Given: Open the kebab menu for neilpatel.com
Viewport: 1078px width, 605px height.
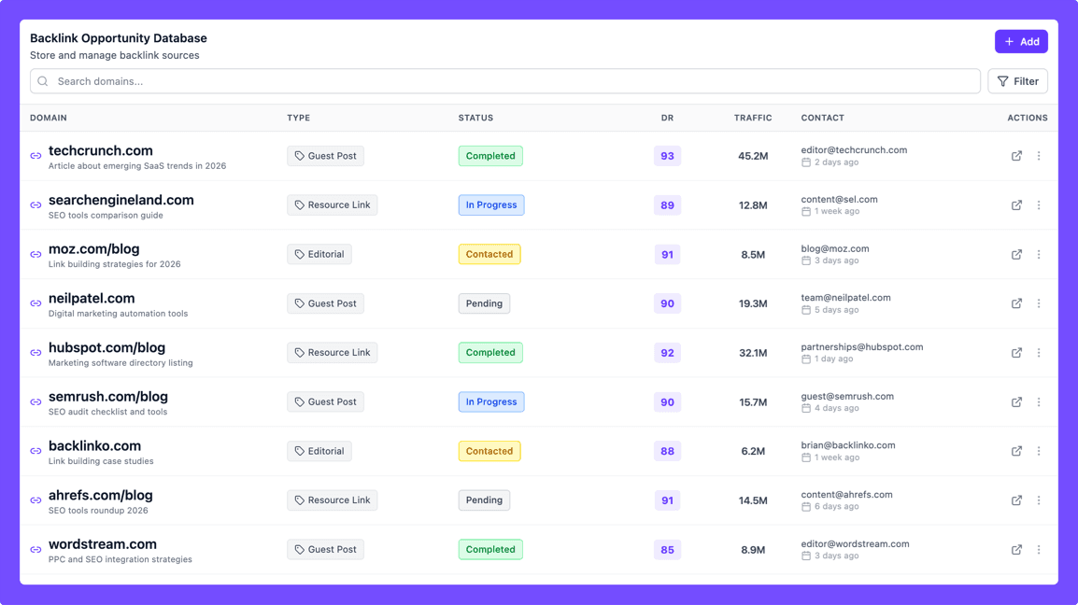Looking at the screenshot, I should click(1039, 302).
